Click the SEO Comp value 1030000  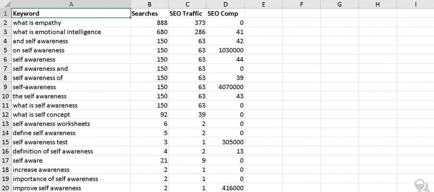tap(225, 50)
